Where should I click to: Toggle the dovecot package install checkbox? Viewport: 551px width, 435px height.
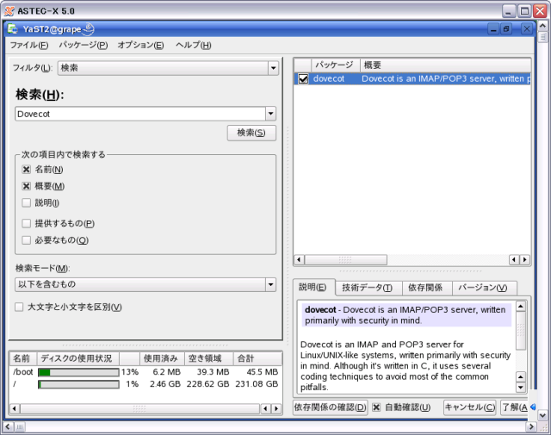point(303,78)
